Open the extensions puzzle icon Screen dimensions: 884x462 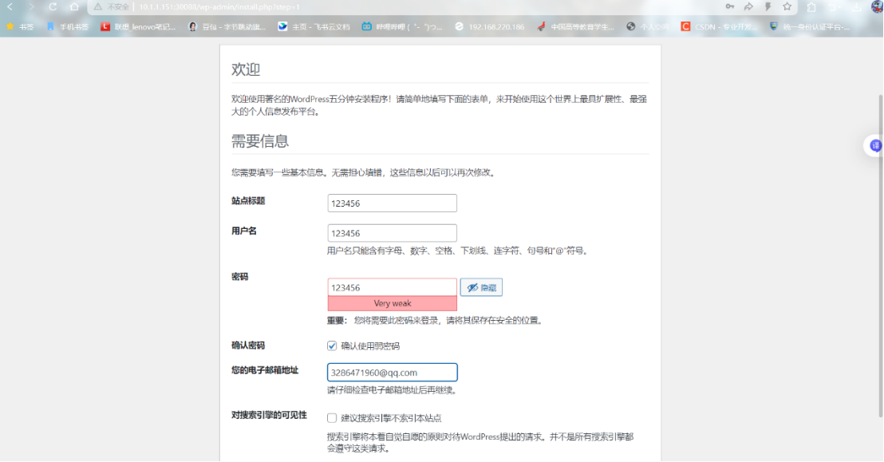(x=811, y=7)
